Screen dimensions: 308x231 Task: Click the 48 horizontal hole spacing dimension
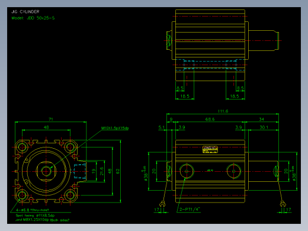point(46,127)
